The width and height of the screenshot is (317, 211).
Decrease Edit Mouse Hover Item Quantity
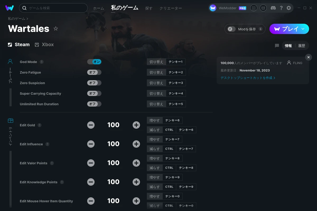pyautogui.click(x=91, y=201)
